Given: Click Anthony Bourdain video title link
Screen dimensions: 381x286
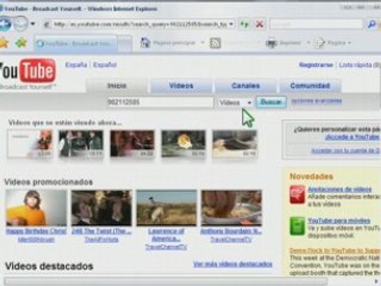Looking at the screenshot, I should click(x=231, y=231).
